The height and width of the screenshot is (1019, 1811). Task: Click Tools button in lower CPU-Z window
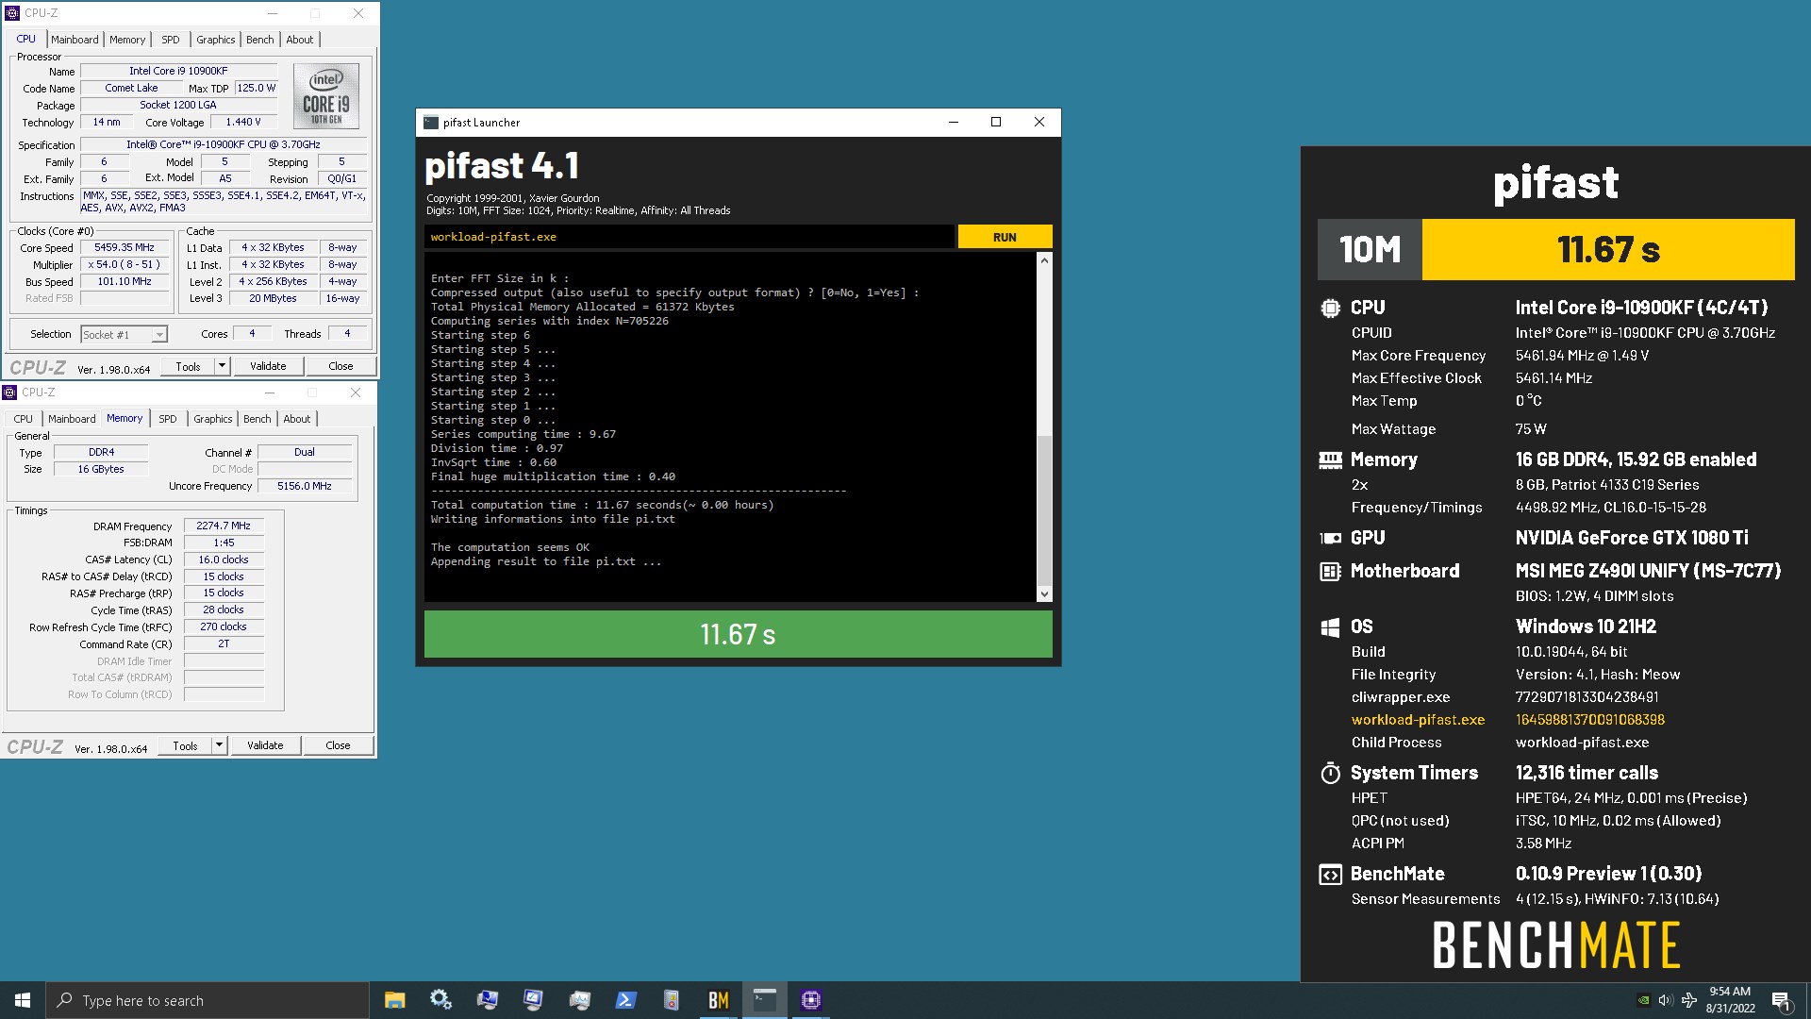tap(185, 745)
